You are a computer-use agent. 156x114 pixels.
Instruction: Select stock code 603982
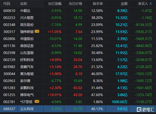tap(9, 67)
